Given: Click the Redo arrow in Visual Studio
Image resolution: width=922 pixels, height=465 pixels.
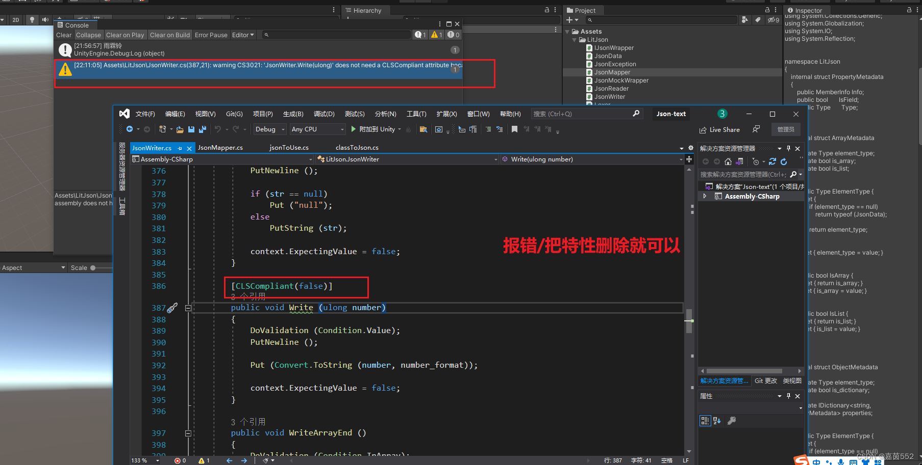Looking at the screenshot, I should pos(236,129).
